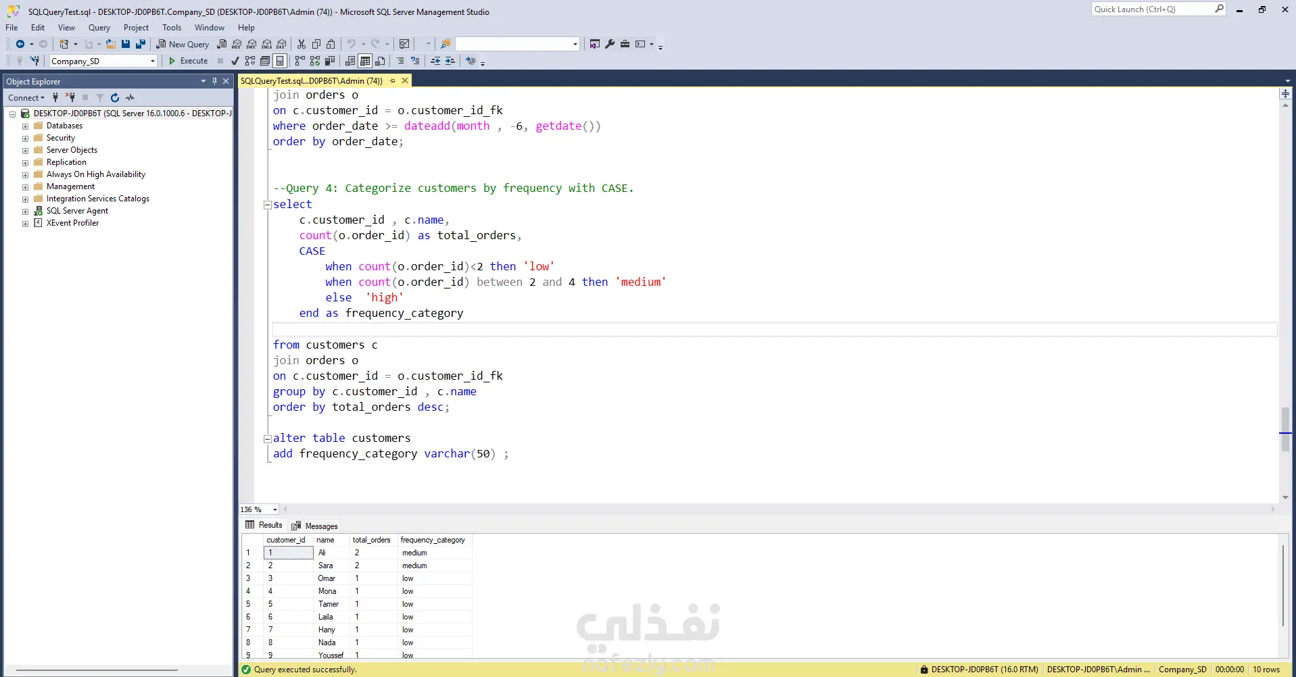Collapse the select statement outline in editor

[267, 205]
